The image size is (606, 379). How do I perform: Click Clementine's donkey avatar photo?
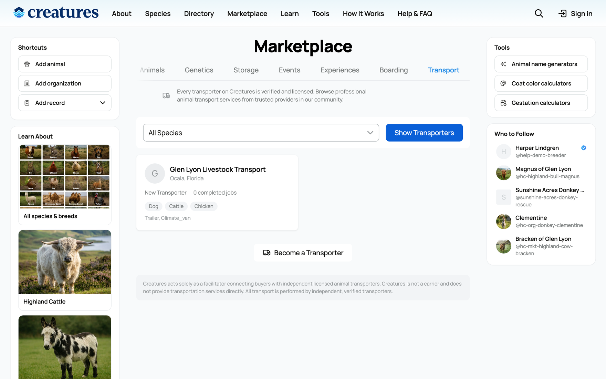pos(504,222)
